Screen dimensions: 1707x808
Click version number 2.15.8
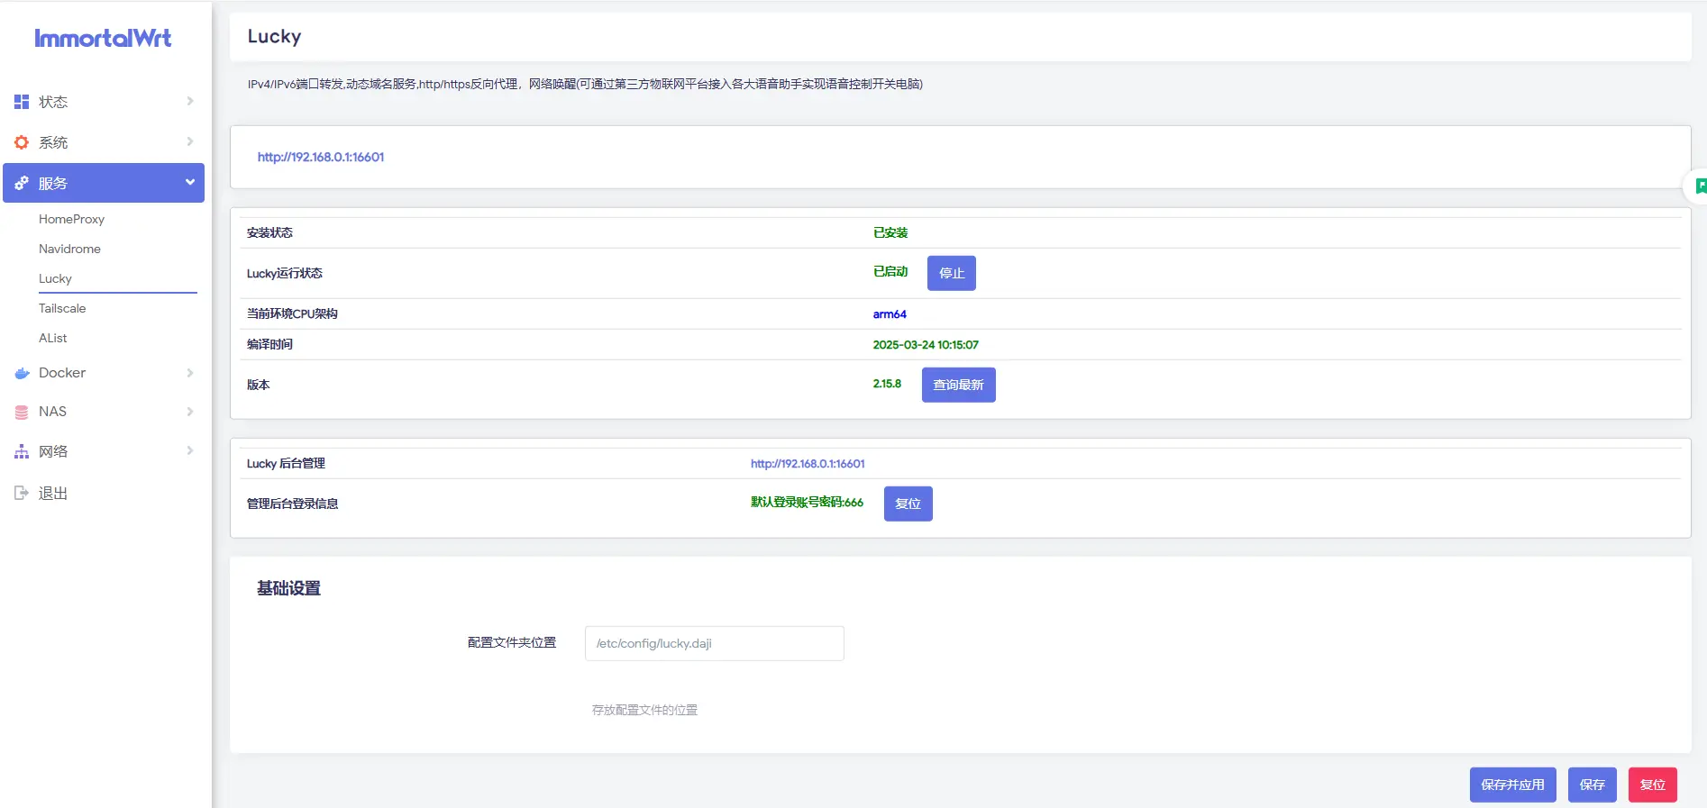tap(887, 384)
